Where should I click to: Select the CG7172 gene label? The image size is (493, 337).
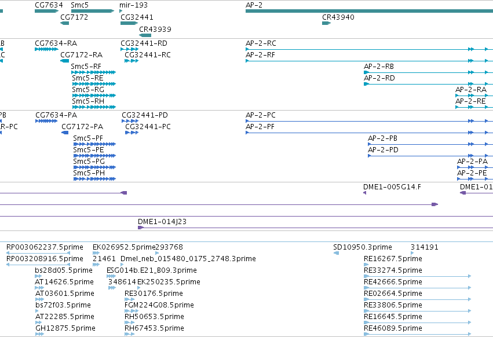(x=74, y=17)
